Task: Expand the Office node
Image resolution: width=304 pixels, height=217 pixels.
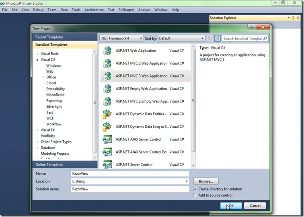Action: pos(43,77)
